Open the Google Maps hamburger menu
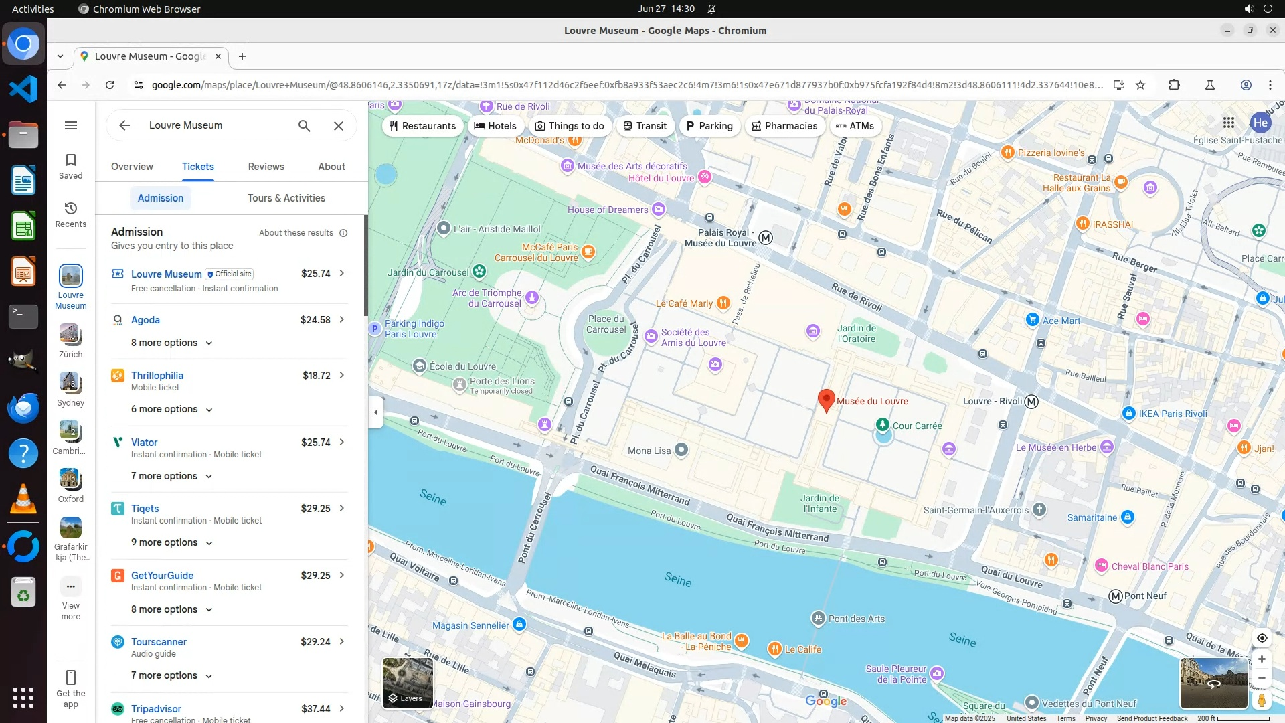The height and width of the screenshot is (723, 1285). pyautogui.click(x=71, y=125)
